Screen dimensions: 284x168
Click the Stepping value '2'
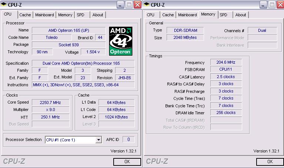pos(125,70)
